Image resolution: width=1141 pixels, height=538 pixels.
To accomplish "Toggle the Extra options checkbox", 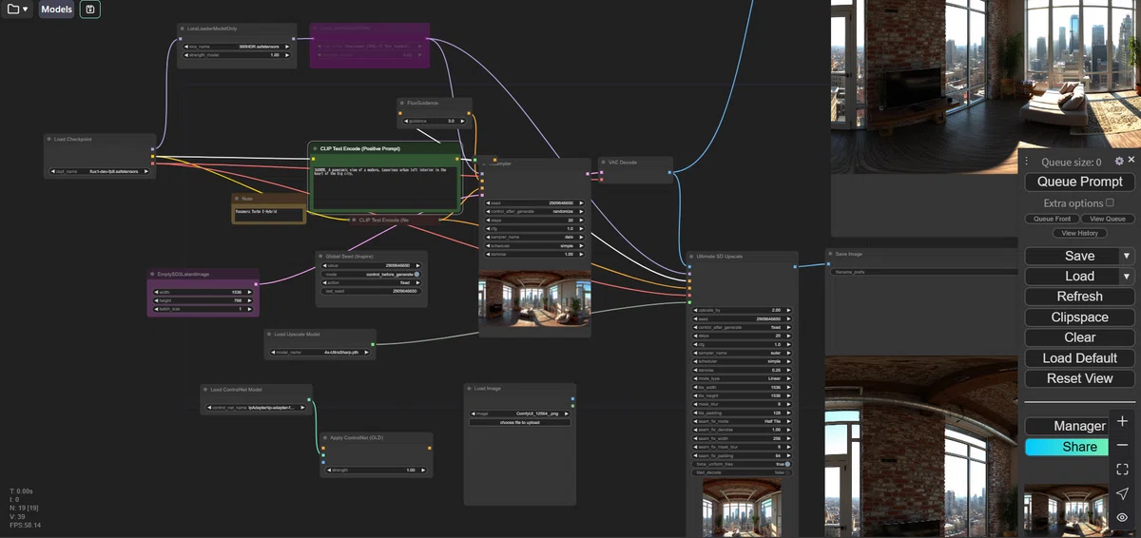I will coord(1110,202).
